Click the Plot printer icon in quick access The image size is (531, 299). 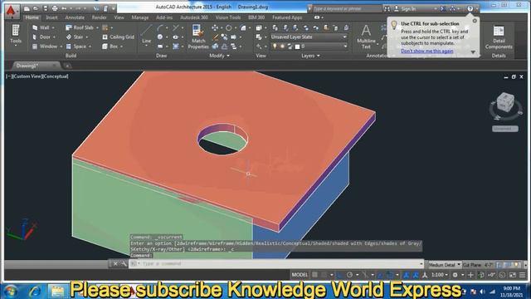click(x=55, y=8)
